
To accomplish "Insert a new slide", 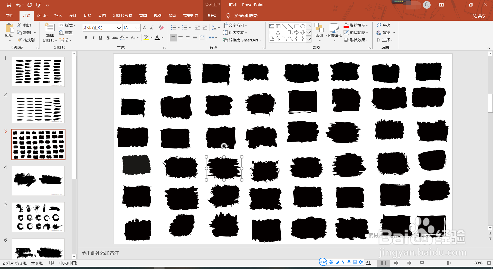I will pos(50,30).
